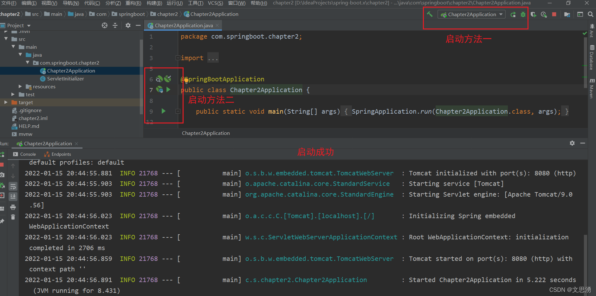
Task: Toggle scroll to end in the console
Action: pos(13,197)
